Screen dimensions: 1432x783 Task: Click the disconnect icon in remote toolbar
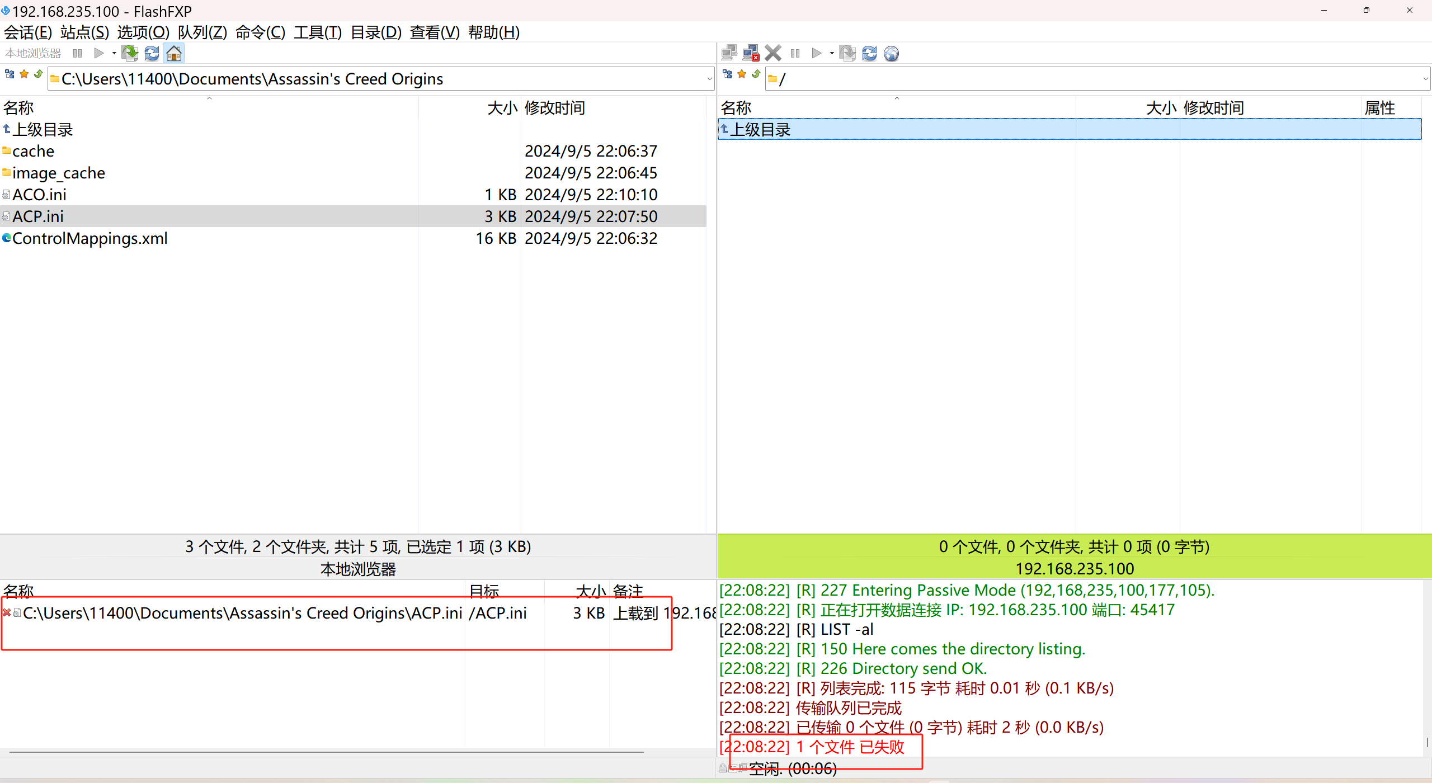[x=751, y=53]
